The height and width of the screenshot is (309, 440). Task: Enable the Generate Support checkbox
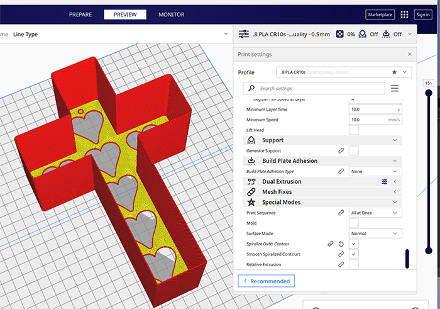click(354, 151)
